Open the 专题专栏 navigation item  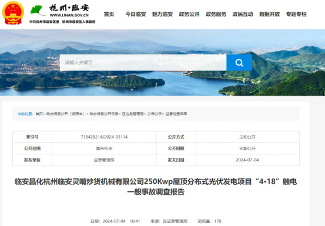[x=296, y=14]
